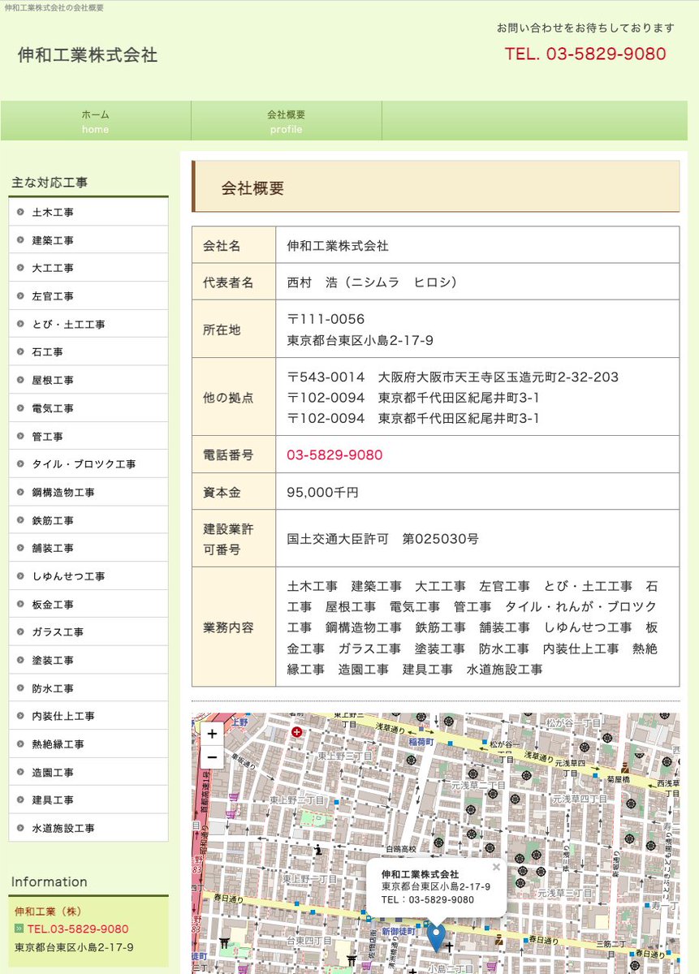Screen dimensions: 699x974
Task: Select しゆんせつ工事 sidebar entry
Action: [x=88, y=576]
